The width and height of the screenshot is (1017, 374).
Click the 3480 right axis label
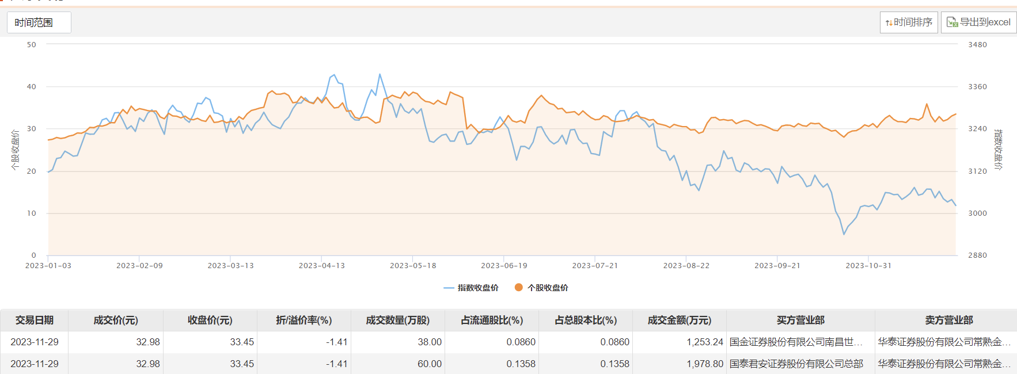[977, 44]
